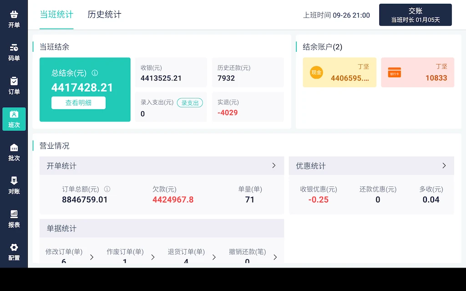Expand the 优惠统计 chevron arrow

pos(444,166)
